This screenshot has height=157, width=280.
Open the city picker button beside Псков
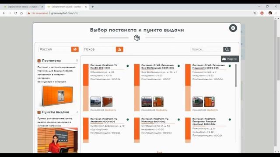tap(119, 49)
